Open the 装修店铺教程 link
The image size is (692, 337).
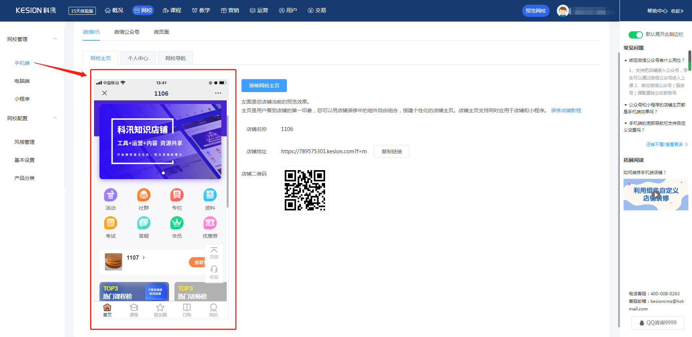566,110
